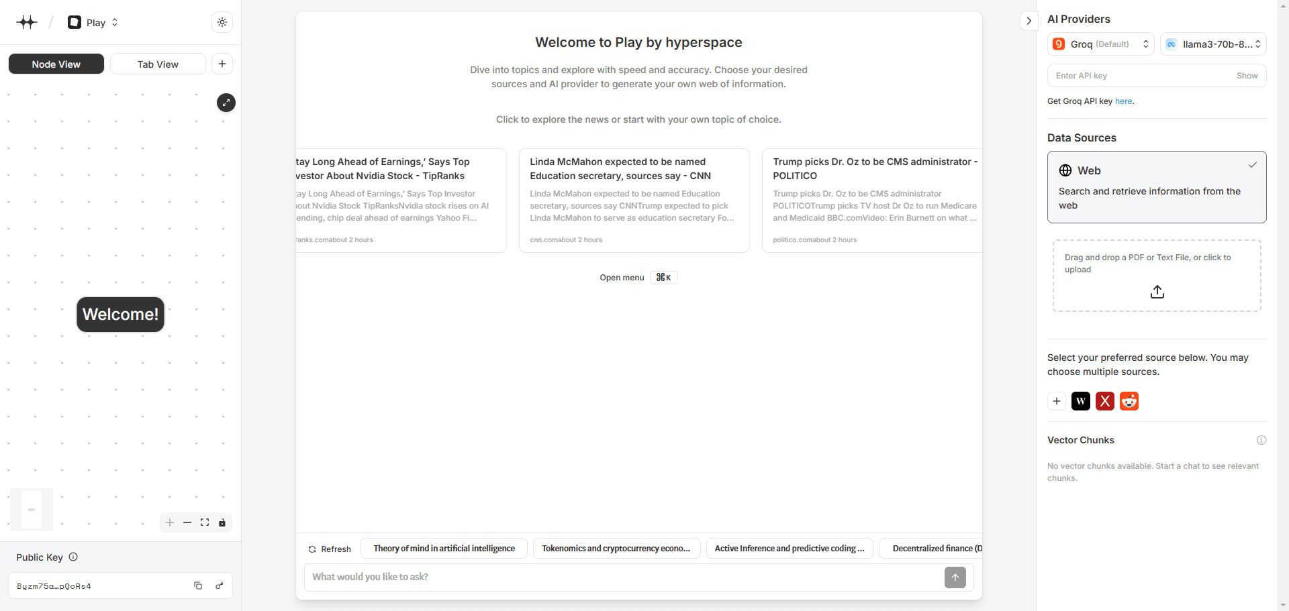Choose Theory of mind in artificial intelligence
This screenshot has height=611, width=1289.
[x=444, y=548]
